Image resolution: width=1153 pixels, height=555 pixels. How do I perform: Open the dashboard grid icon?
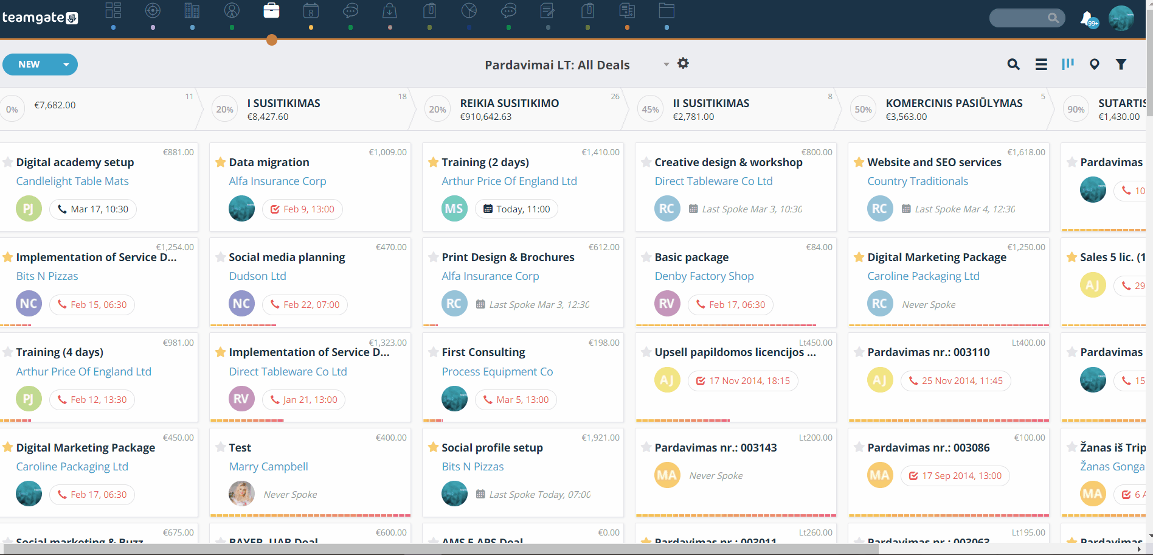[x=113, y=10]
